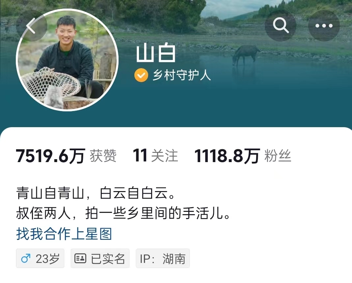Tap the 粉丝 label text

coord(278,156)
